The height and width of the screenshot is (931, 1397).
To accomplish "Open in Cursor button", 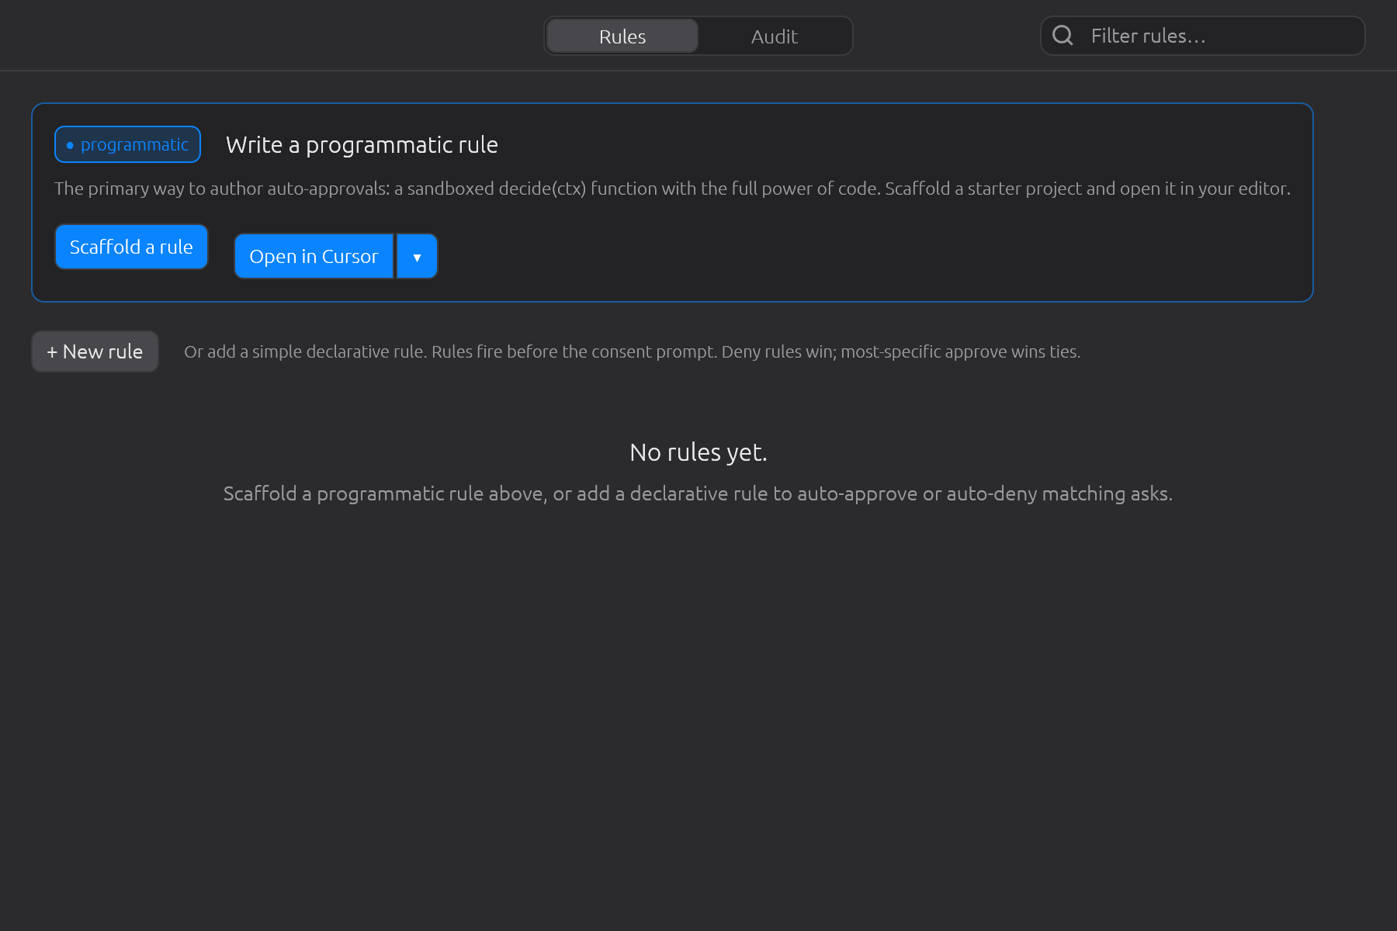I will point(314,256).
